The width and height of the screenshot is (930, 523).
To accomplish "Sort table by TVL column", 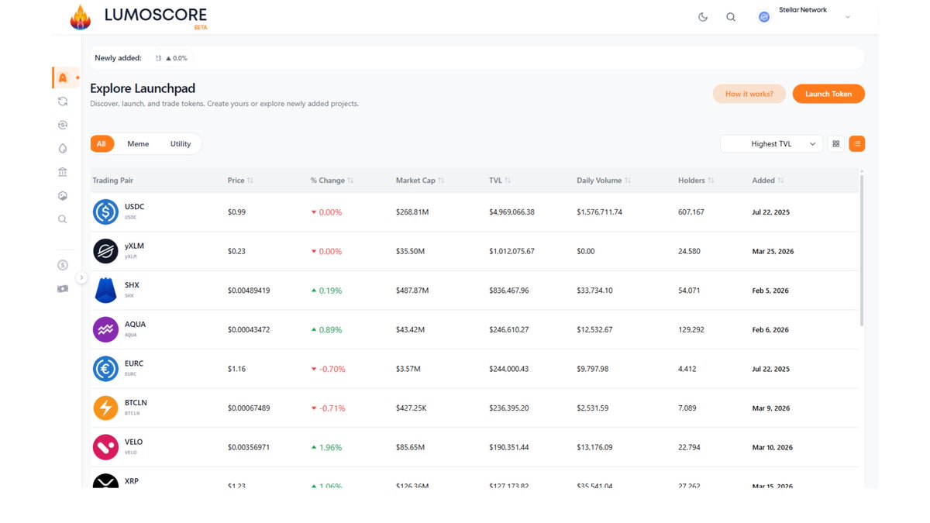I will (500, 181).
